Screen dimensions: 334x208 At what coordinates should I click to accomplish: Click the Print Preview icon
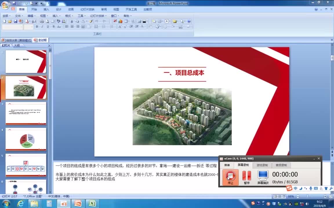47,21
